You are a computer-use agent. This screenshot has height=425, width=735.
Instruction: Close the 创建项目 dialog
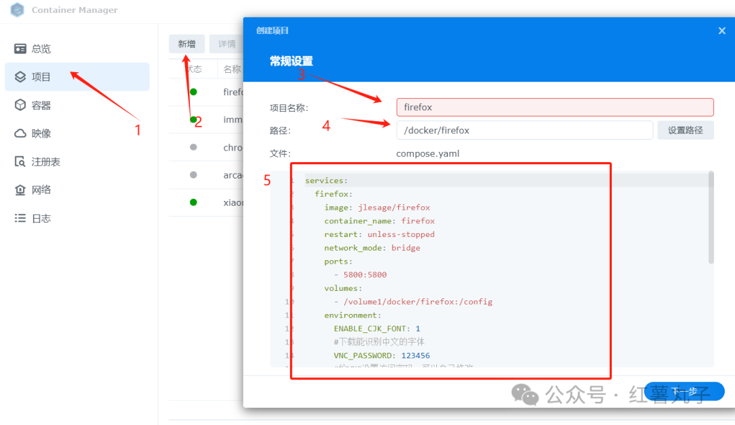(722, 31)
